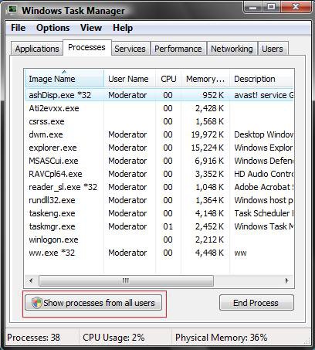Click the 6,916 K memory cell
The image size is (315, 350).
click(209, 161)
